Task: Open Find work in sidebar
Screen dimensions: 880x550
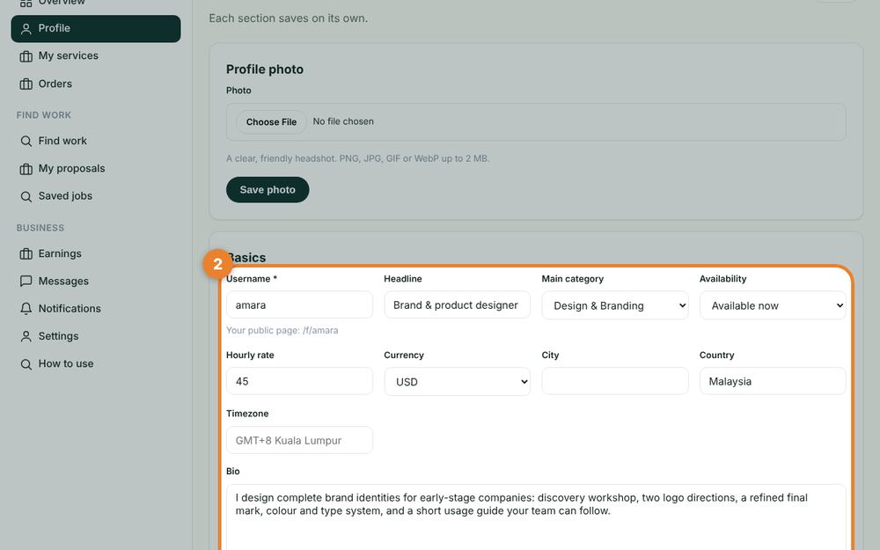Action: 95,141
